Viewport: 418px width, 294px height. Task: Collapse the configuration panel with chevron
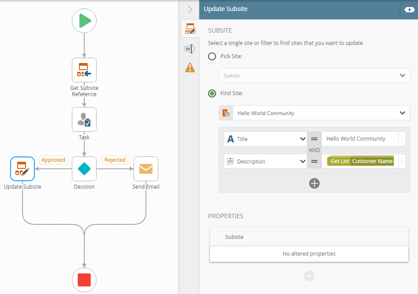[x=190, y=10]
